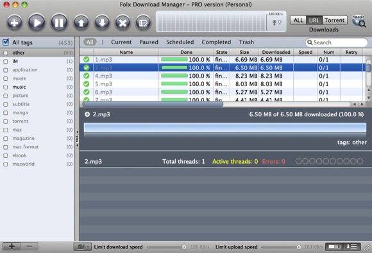Click the green check icon of 4.mp3
This screenshot has height=253, width=372.
point(87,76)
